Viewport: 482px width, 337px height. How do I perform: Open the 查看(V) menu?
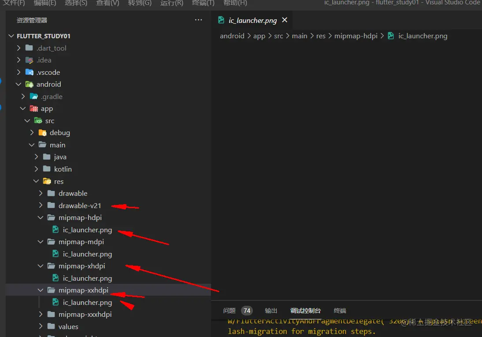click(108, 3)
